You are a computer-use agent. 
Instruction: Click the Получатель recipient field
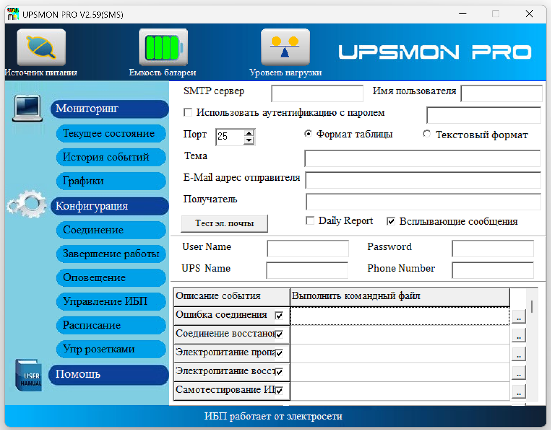pos(424,202)
